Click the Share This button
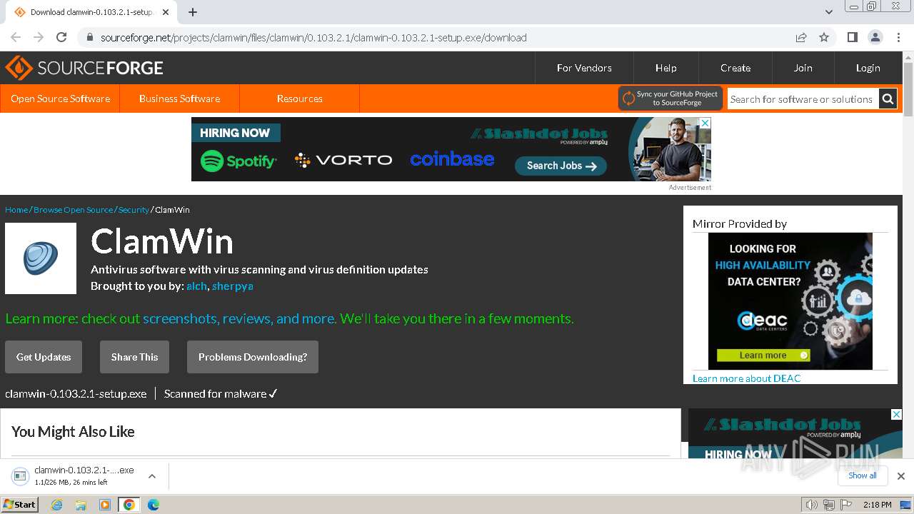 tap(134, 357)
